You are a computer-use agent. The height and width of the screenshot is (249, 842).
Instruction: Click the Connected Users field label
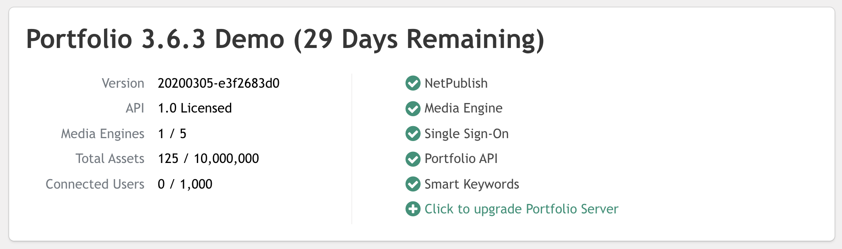coord(95,184)
